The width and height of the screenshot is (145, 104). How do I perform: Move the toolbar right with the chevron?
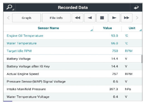click(137, 18)
